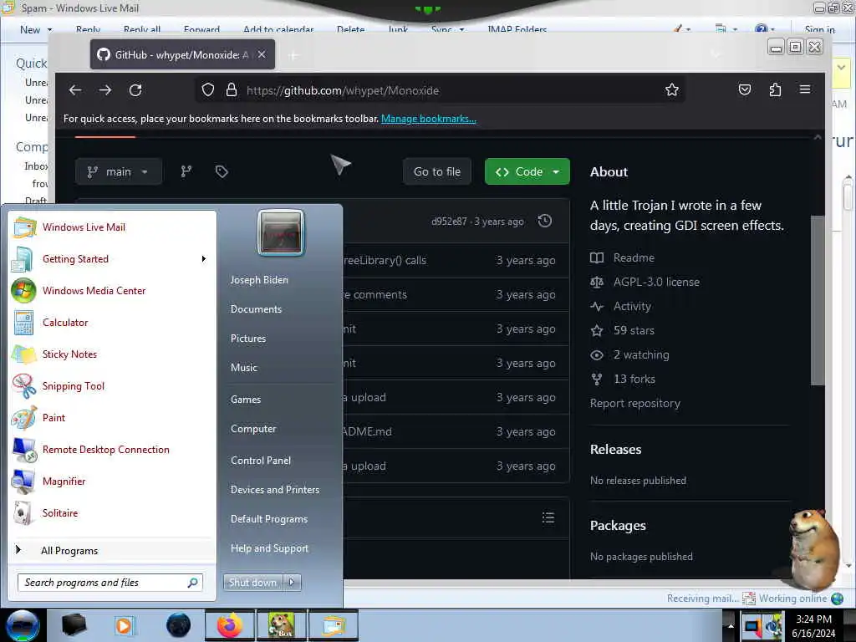The width and height of the screenshot is (856, 642).
Task: View the AGPL-3.0 license link
Action: [656, 282]
